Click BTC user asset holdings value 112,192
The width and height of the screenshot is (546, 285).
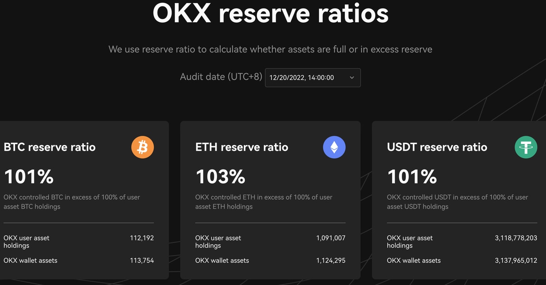(x=142, y=238)
